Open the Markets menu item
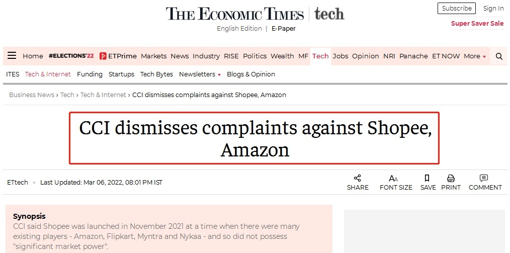This screenshot has height=253, width=510. 153,56
